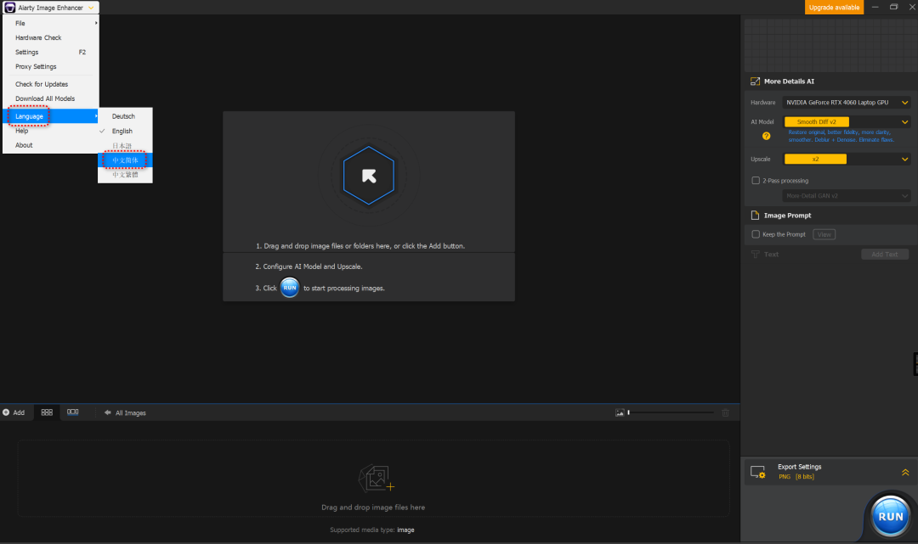918x544 pixels.
Task: Switch to filmstrip view
Action: point(72,412)
